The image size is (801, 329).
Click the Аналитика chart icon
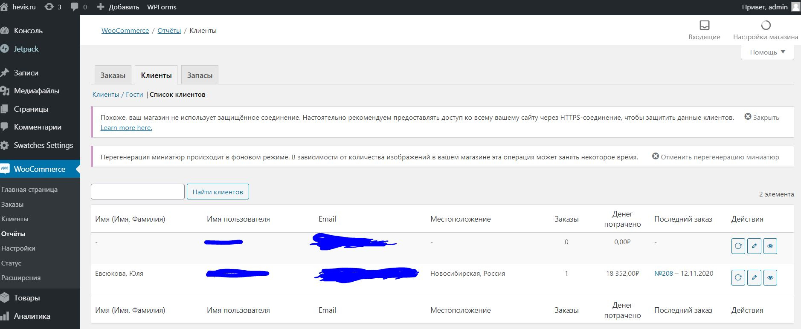point(4,316)
